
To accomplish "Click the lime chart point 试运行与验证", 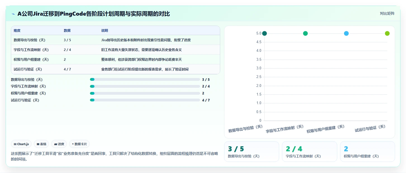I will (387, 33).
